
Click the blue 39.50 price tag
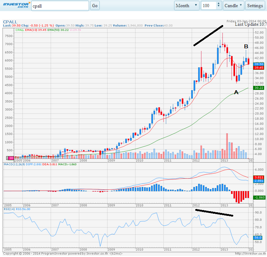point(259,64)
